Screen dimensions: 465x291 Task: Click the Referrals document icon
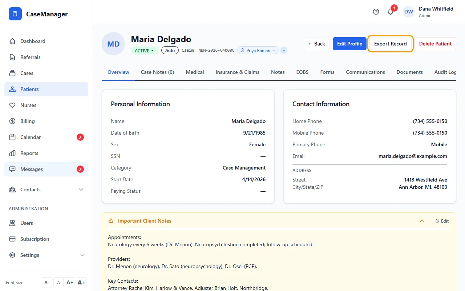point(12,57)
